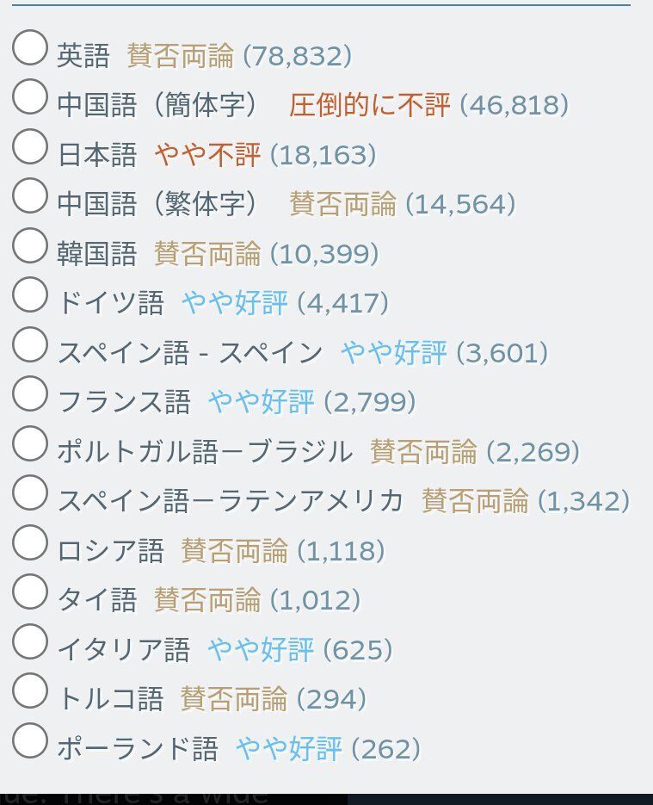
Task: Select the 中国語（簡体字） radio button
Action: click(x=30, y=96)
